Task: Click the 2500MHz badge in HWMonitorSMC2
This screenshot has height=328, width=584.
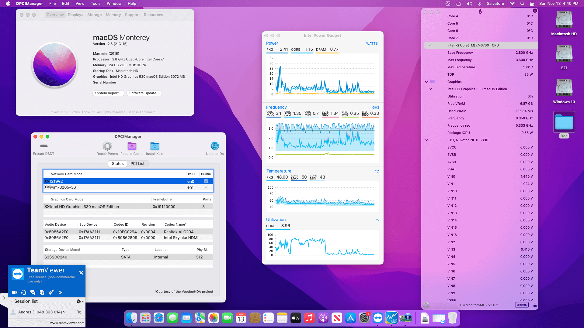Action: point(522,305)
